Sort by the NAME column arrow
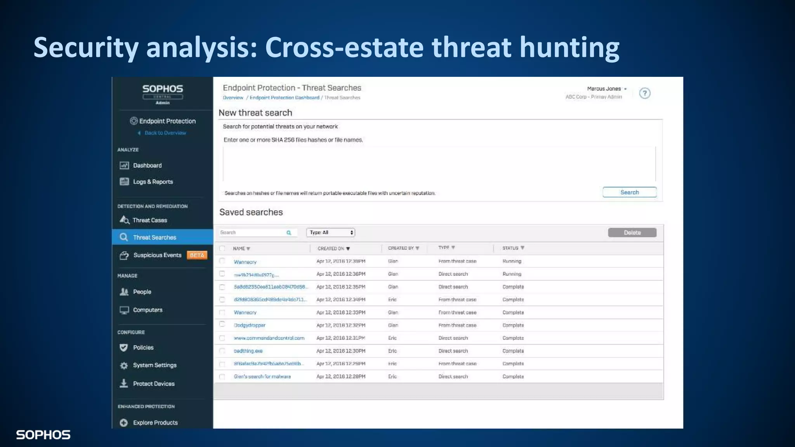 (248, 249)
